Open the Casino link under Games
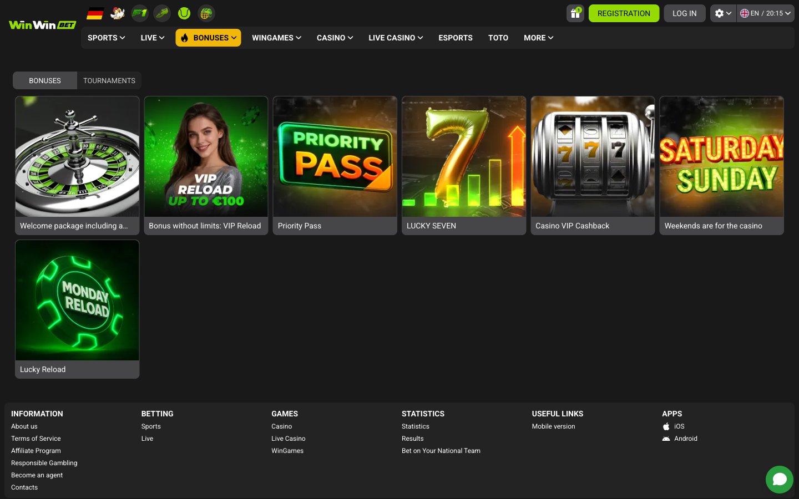 (x=282, y=426)
